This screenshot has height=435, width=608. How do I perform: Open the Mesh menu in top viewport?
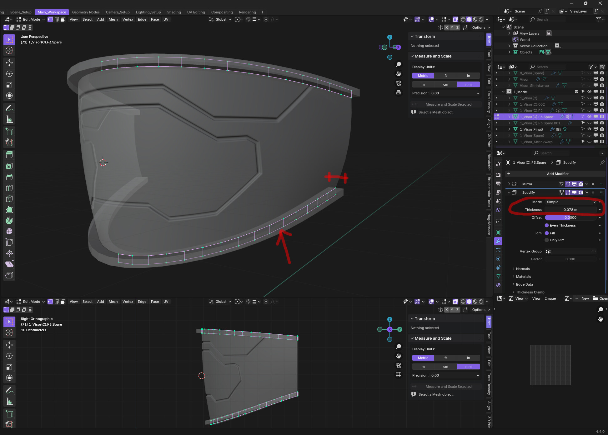pyautogui.click(x=113, y=19)
